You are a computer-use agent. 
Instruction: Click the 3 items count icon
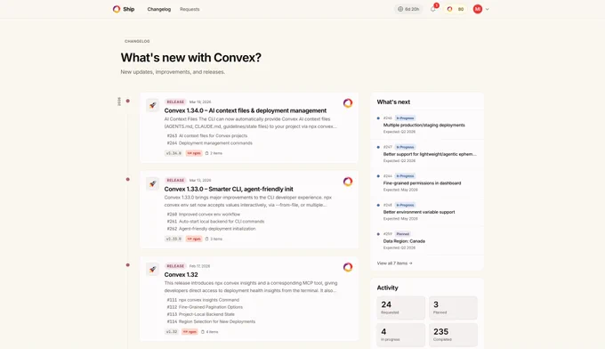click(206, 239)
